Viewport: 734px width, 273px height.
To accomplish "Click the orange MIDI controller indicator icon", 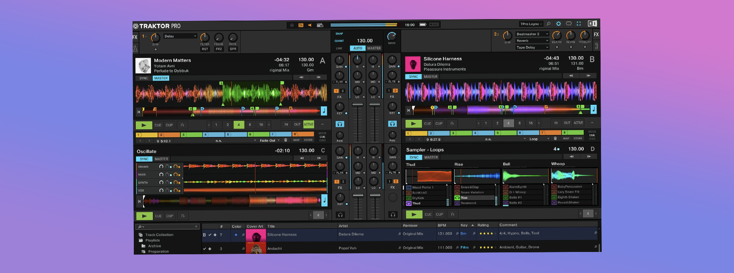I will (x=301, y=25).
